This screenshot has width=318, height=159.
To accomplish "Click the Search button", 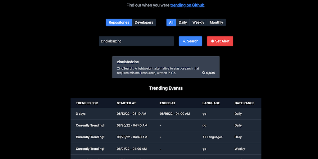I will pyautogui.click(x=190, y=41).
